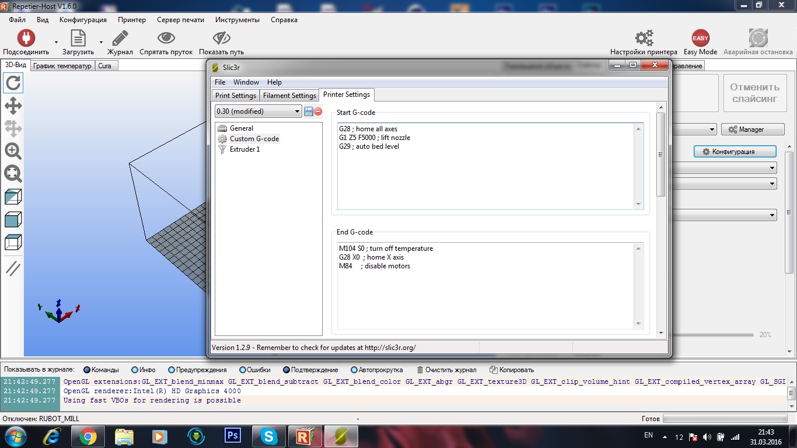Switch to the Filament Settings tab

click(289, 96)
